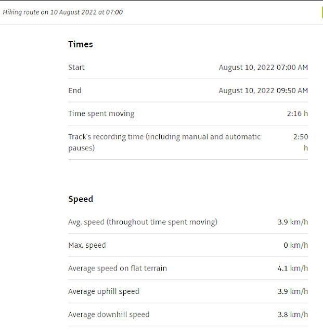
Task: Click the Start row label
Action: tap(76, 67)
